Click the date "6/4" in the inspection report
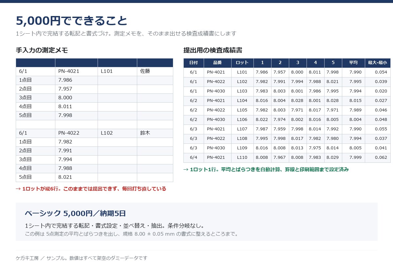The width and height of the screenshot is (393, 268). 194,158
